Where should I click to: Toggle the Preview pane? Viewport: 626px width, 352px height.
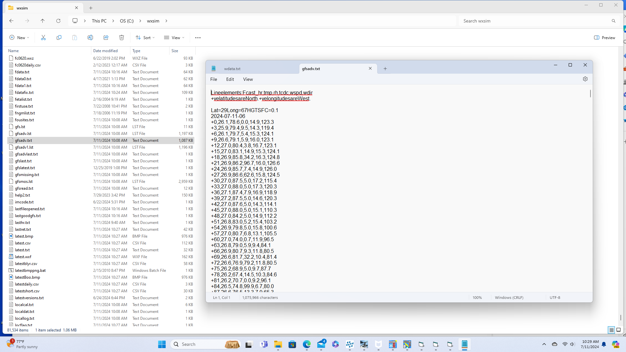tap(605, 37)
